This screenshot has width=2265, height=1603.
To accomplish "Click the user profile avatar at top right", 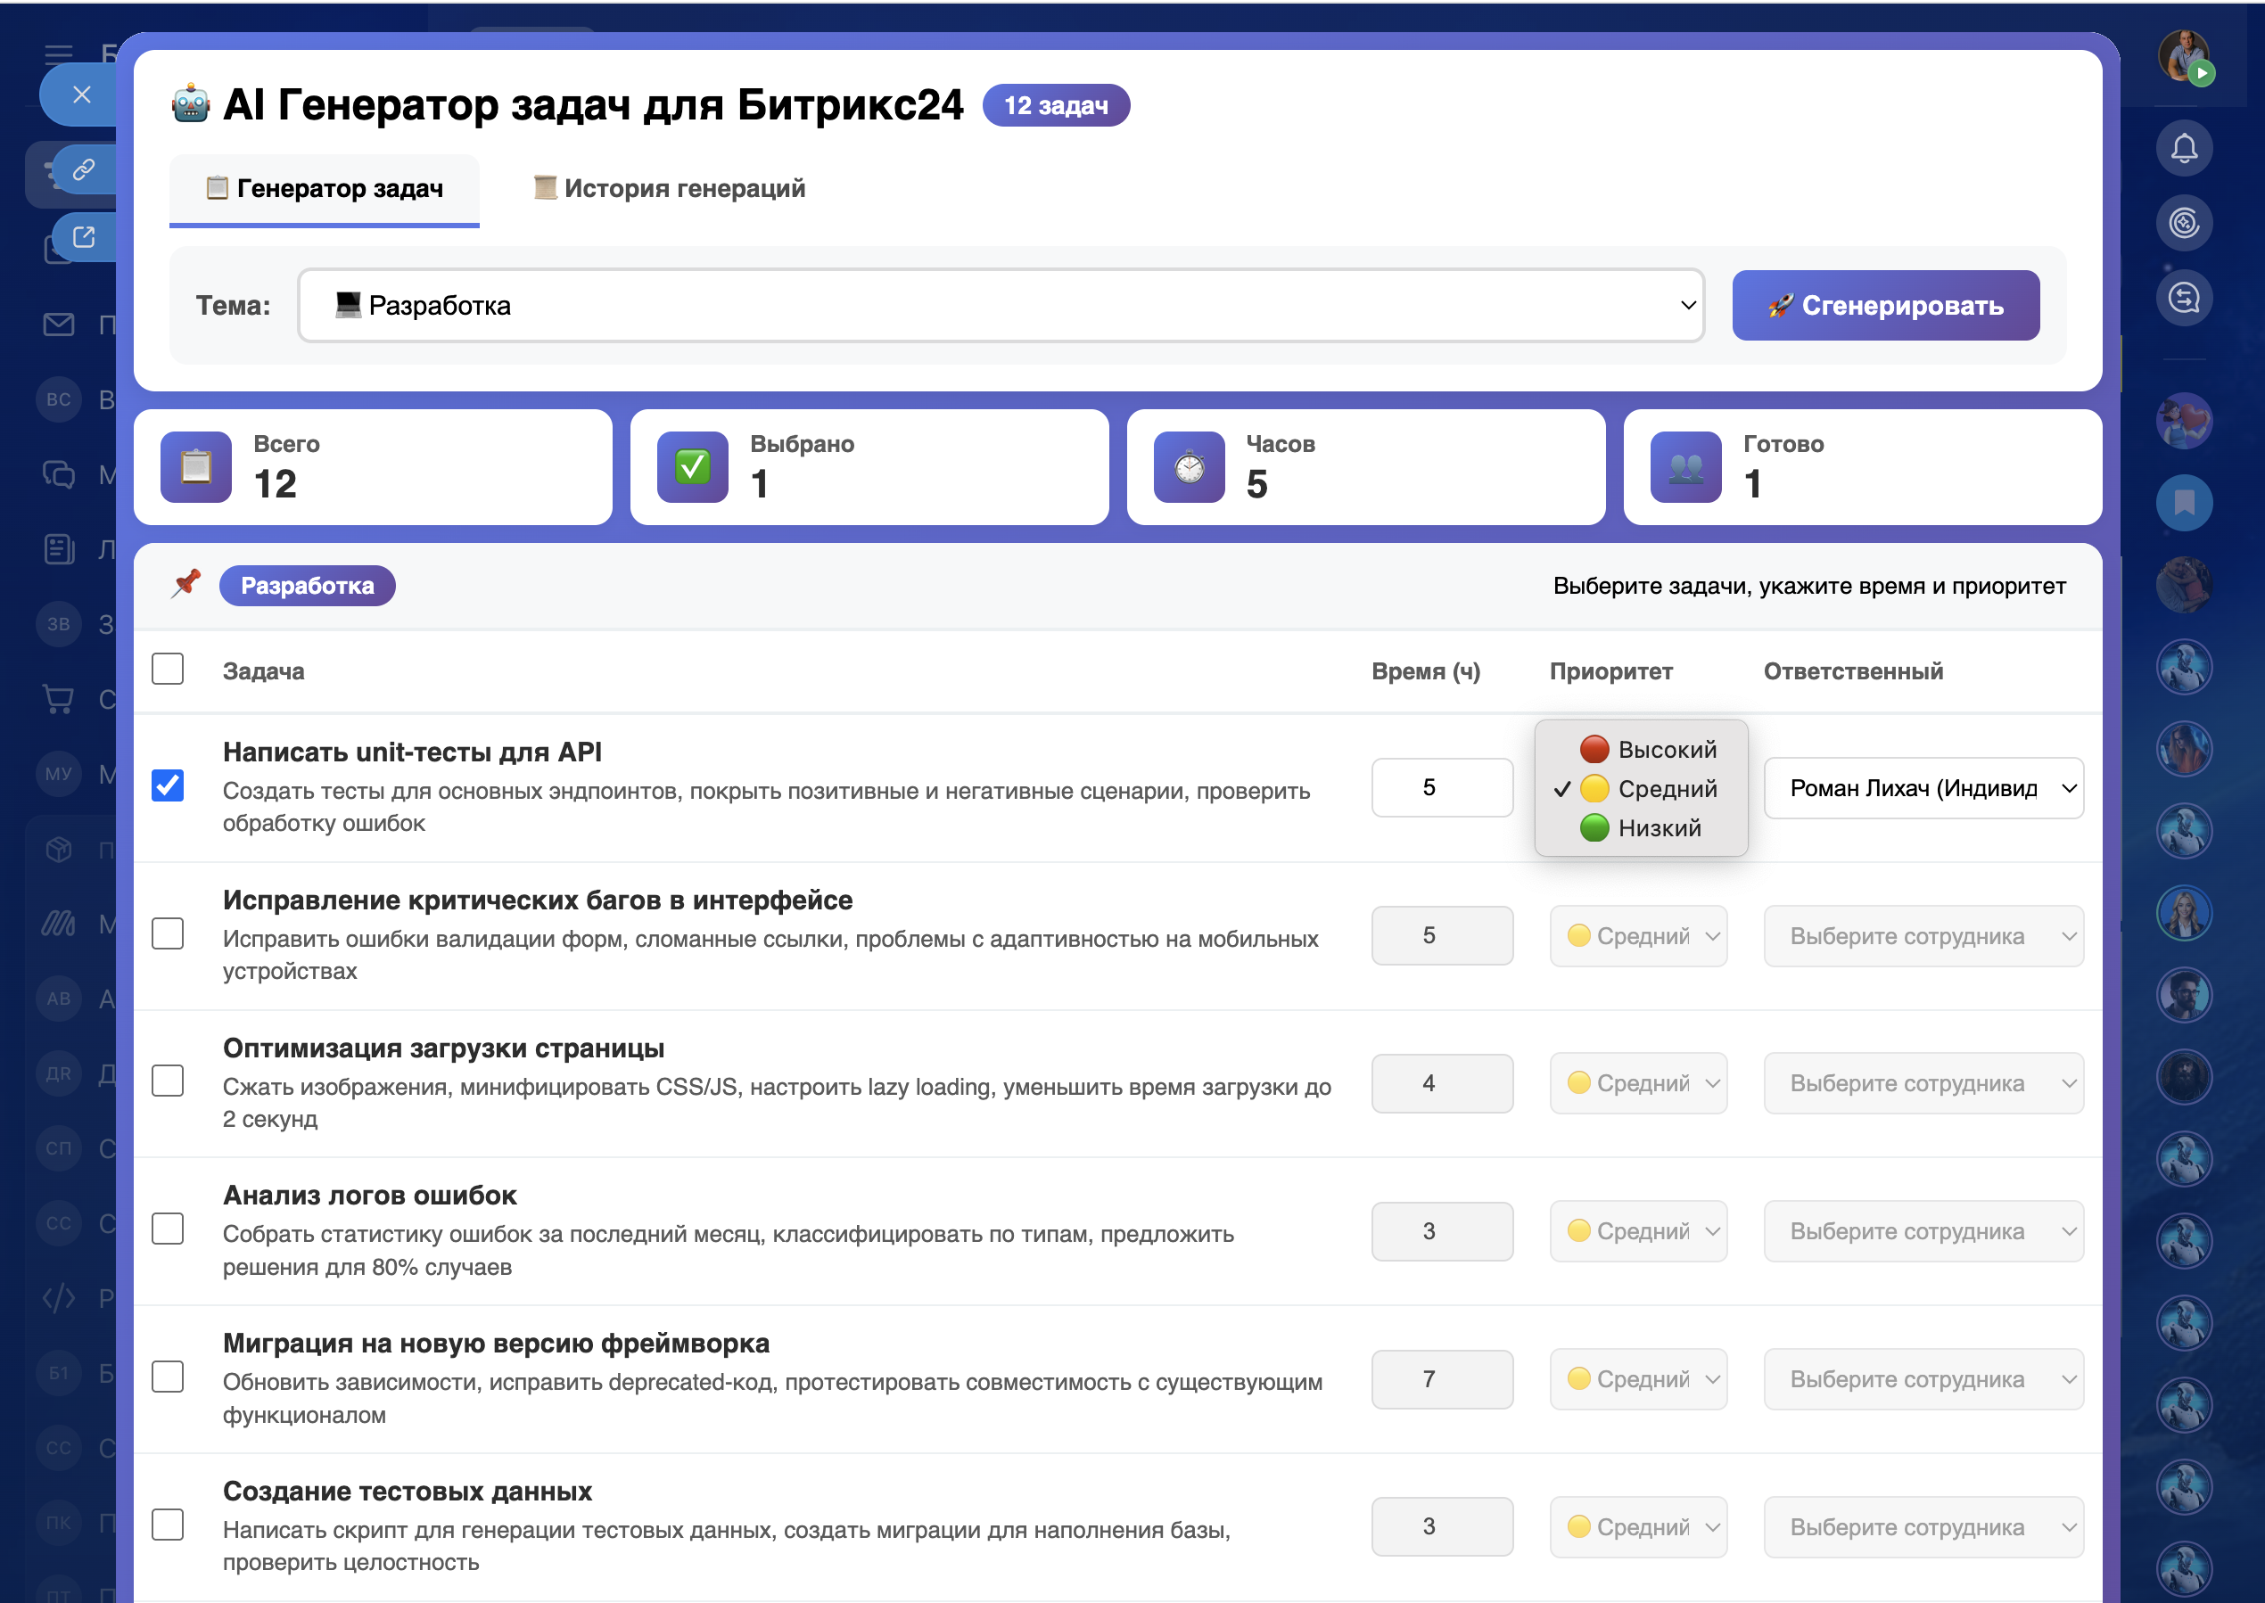I will [x=2183, y=55].
